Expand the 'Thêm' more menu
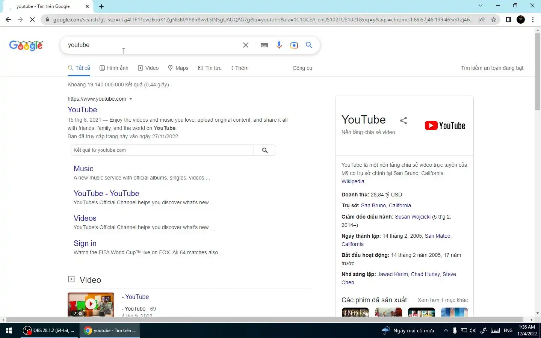 [240, 68]
